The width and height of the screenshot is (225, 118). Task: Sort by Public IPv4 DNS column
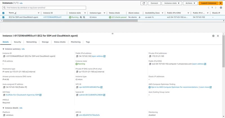[x=188, y=13]
